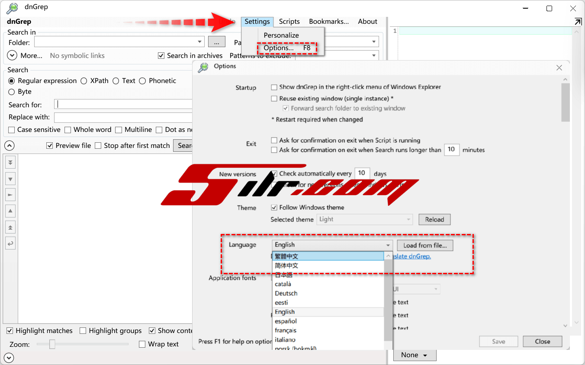Click the Load from file... button
Viewport: 585px width, 365px height.
point(424,245)
